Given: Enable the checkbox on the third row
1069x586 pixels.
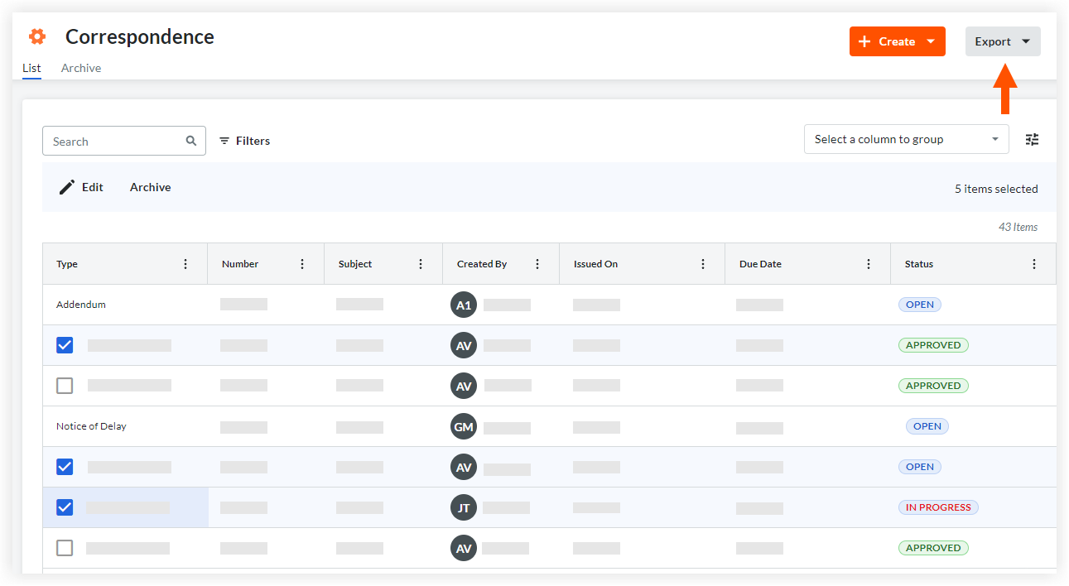Looking at the screenshot, I should pos(65,386).
